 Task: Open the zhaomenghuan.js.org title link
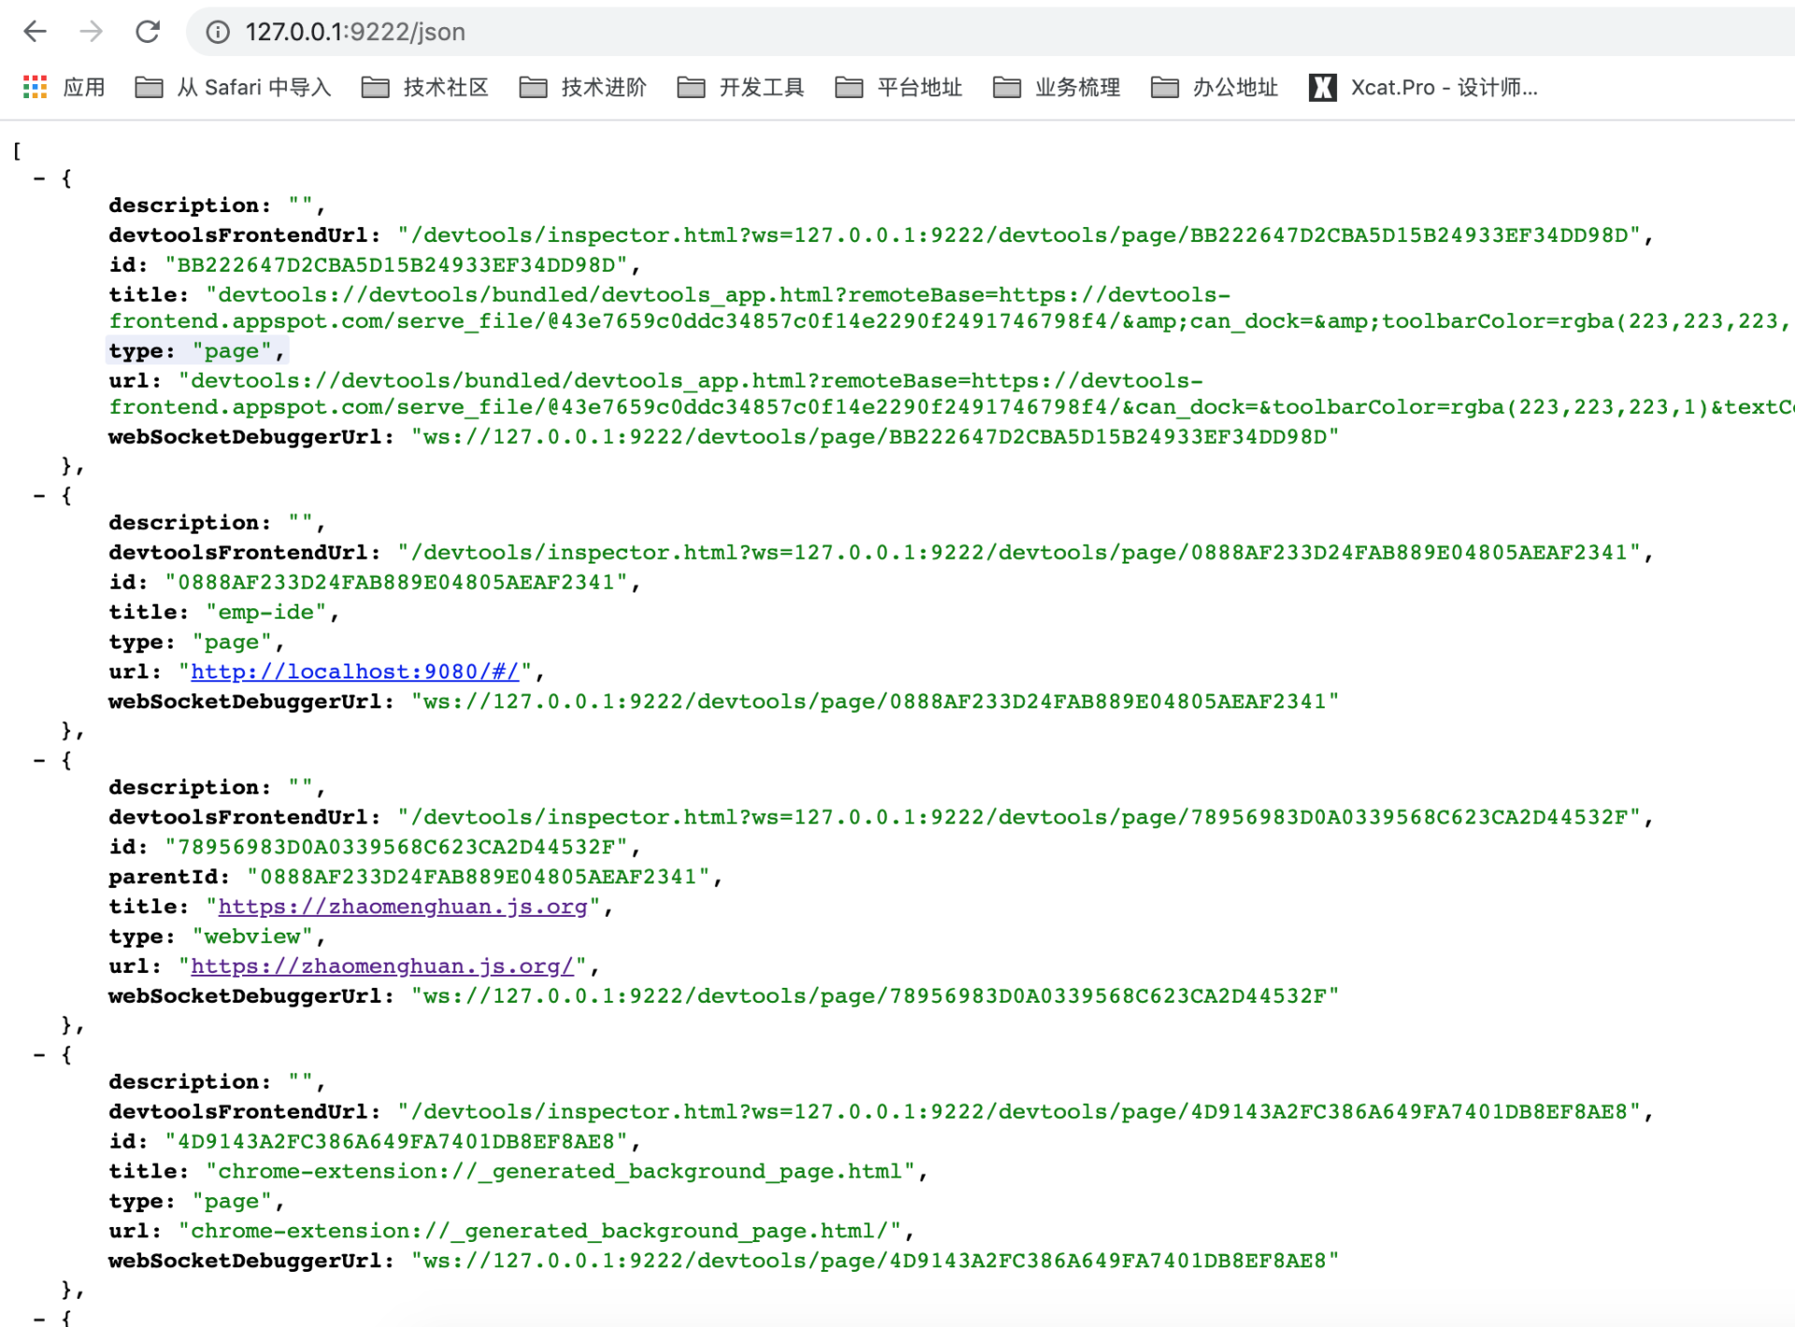(x=402, y=906)
